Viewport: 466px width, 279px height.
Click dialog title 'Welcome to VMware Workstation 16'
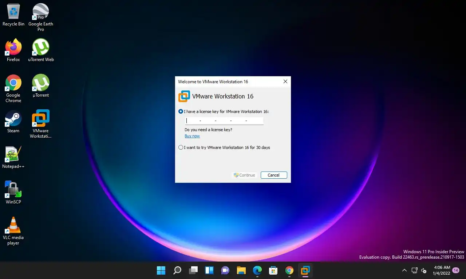[x=213, y=81]
